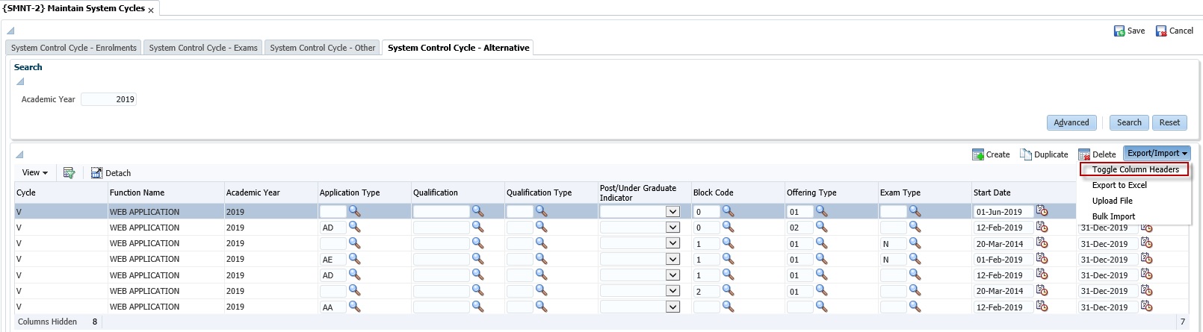Open Start Date calendar for 01-Jun-2019
The width and height of the screenshot is (1203, 332).
pyautogui.click(x=1042, y=211)
